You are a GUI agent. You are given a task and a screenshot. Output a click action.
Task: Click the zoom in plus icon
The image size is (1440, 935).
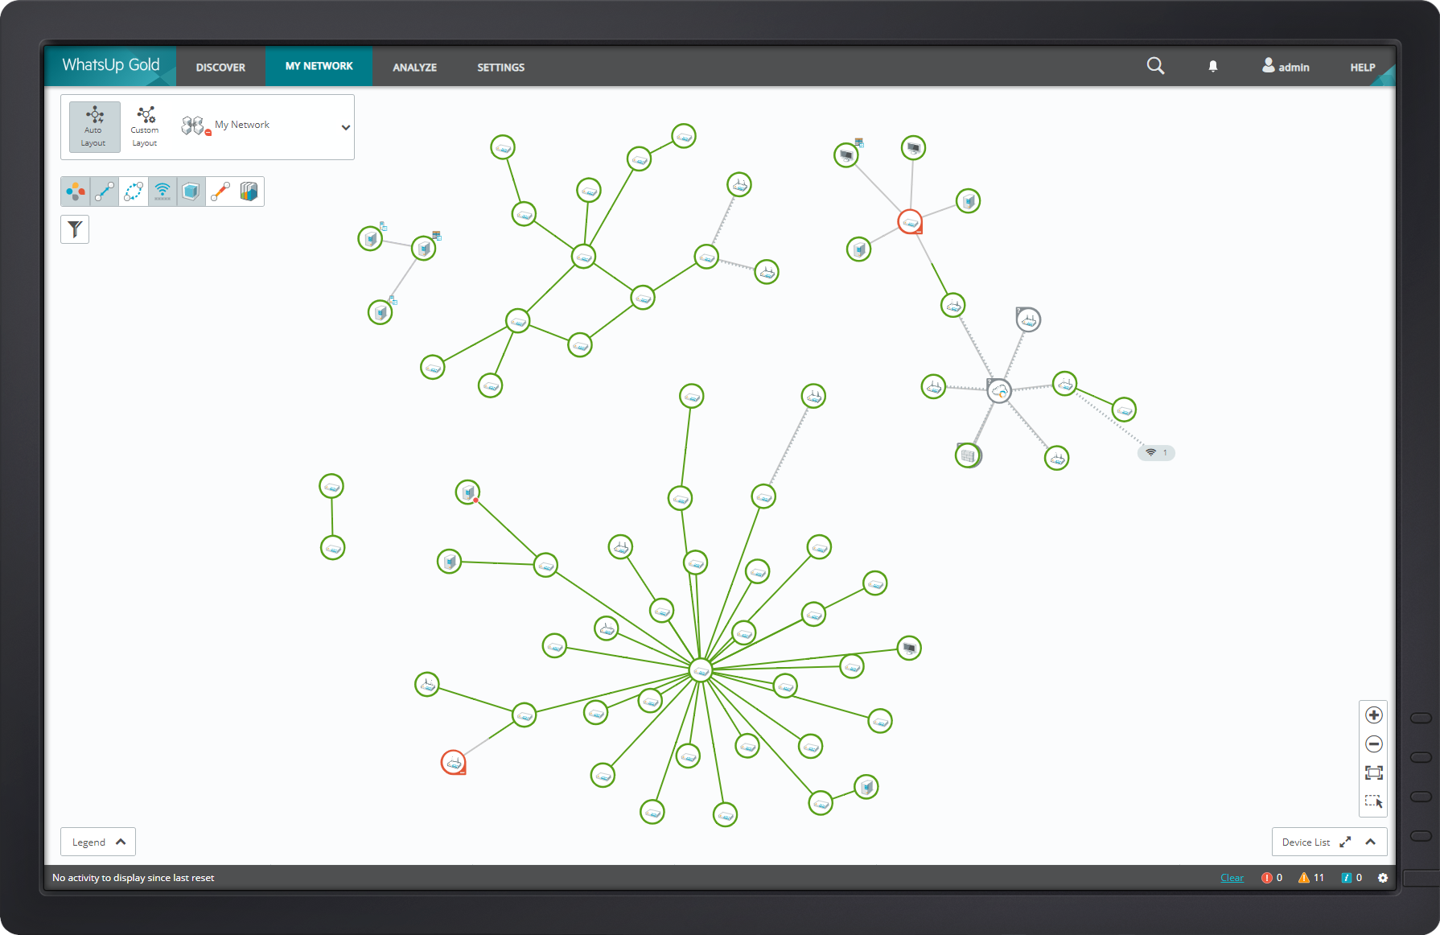pos(1374,715)
